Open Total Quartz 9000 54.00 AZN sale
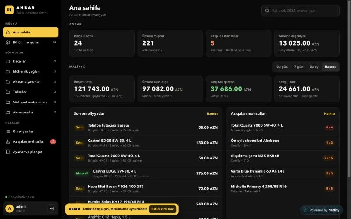 click(146, 158)
